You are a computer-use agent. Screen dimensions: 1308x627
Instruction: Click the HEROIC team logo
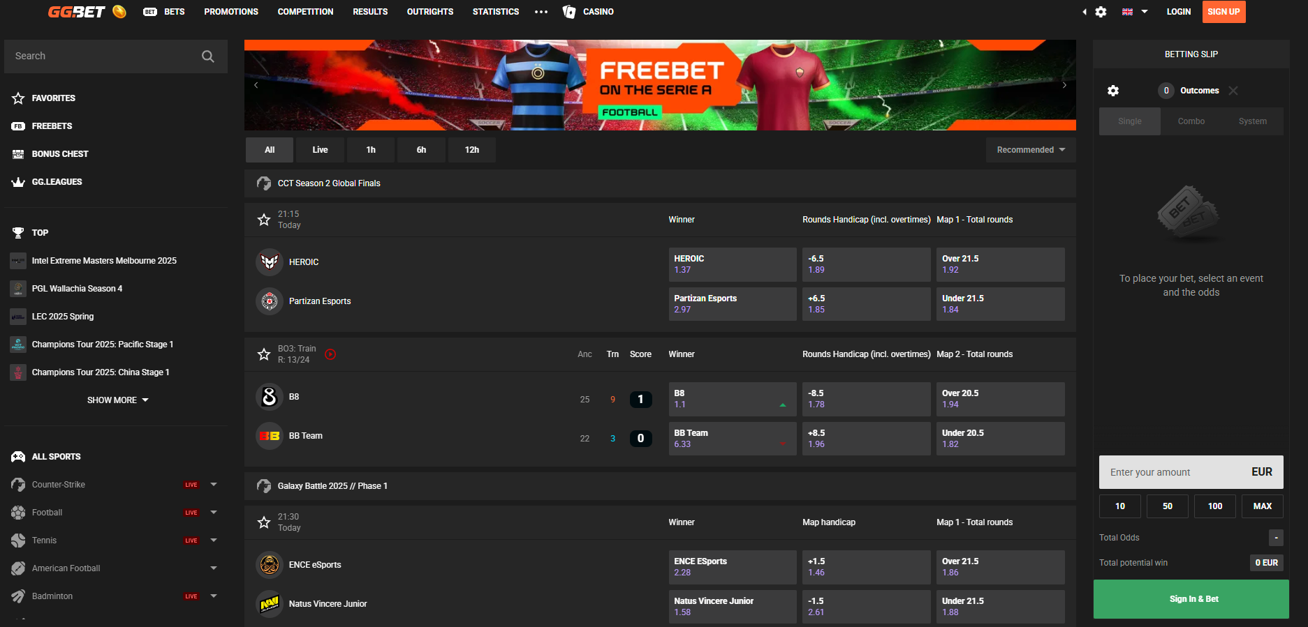[270, 262]
